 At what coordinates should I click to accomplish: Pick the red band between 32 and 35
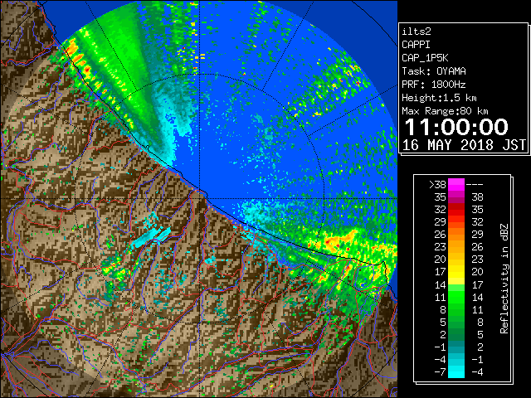456,210
